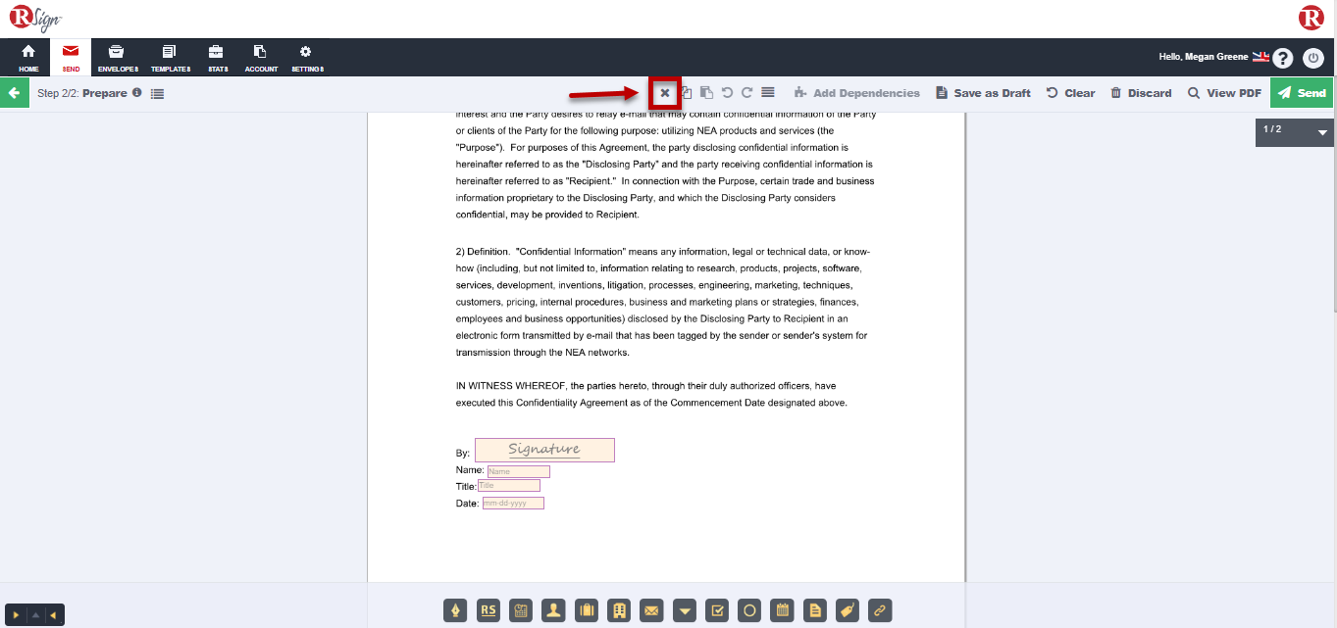
Task: Click Save as Draft
Action: point(983,93)
